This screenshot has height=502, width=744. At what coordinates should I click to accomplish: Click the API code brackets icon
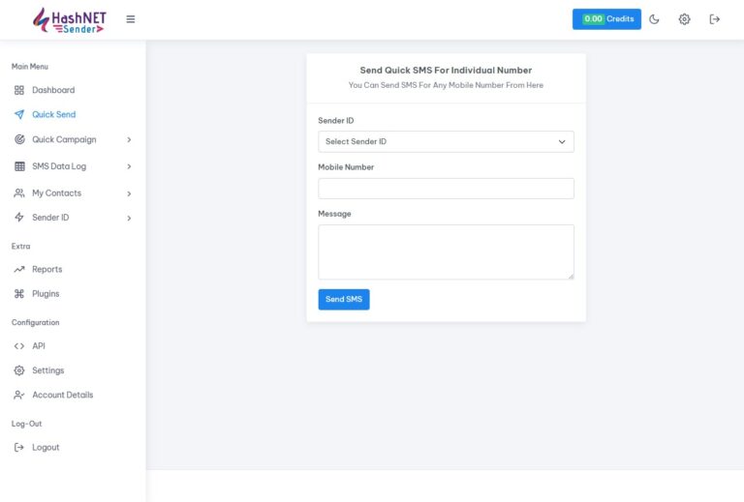pos(19,345)
